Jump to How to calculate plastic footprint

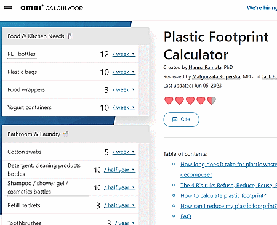coord(223,195)
